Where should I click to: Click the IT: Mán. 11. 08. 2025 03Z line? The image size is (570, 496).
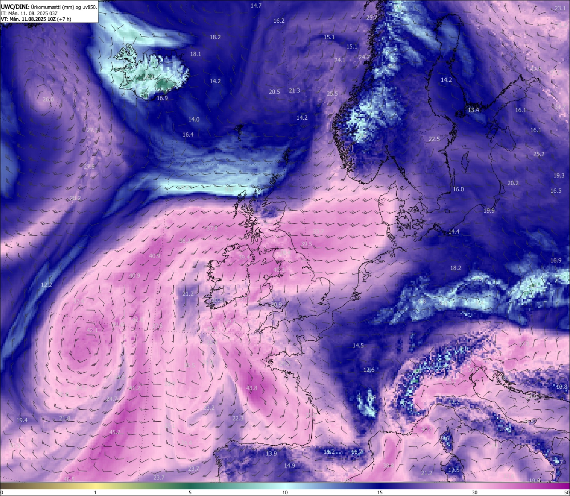click(29, 13)
